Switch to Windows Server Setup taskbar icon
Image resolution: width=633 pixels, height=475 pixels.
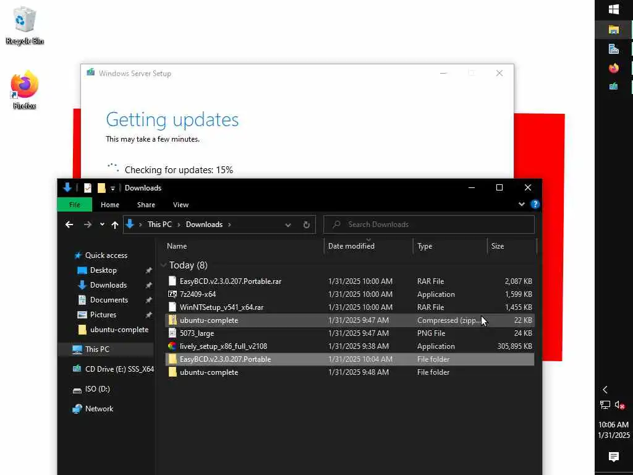pos(614,86)
